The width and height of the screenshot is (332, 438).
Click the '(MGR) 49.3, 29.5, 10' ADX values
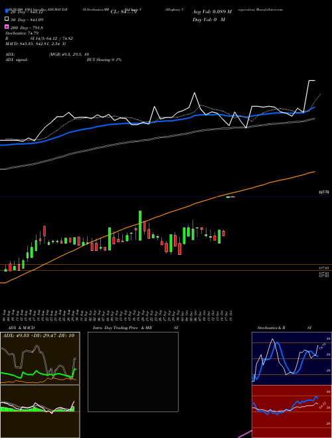69,54
